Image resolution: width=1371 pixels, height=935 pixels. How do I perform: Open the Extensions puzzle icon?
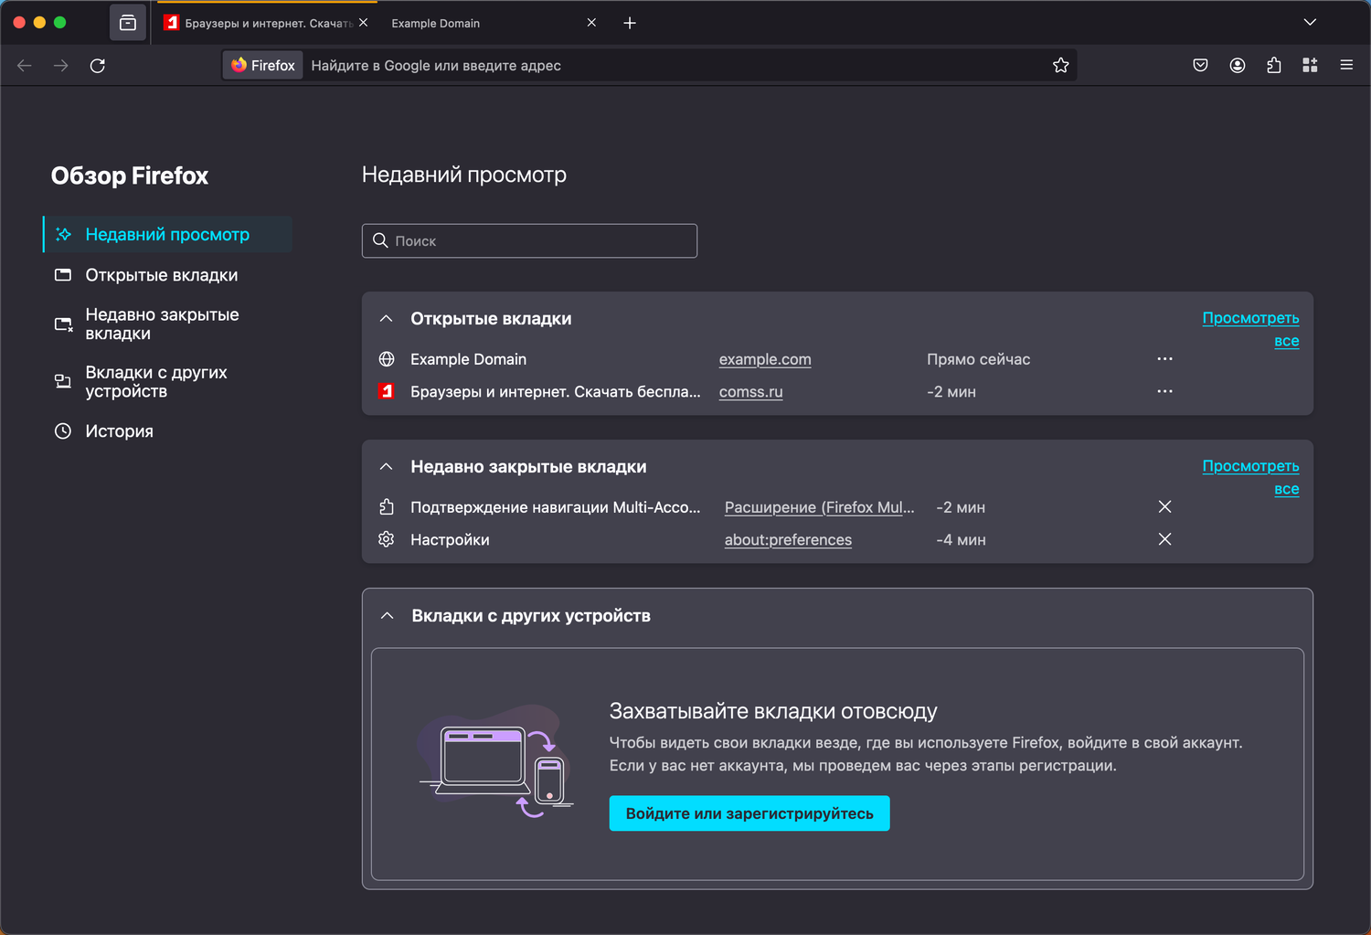click(x=1274, y=66)
